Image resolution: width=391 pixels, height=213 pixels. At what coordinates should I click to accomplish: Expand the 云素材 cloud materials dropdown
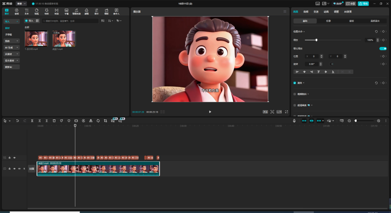[12, 54]
